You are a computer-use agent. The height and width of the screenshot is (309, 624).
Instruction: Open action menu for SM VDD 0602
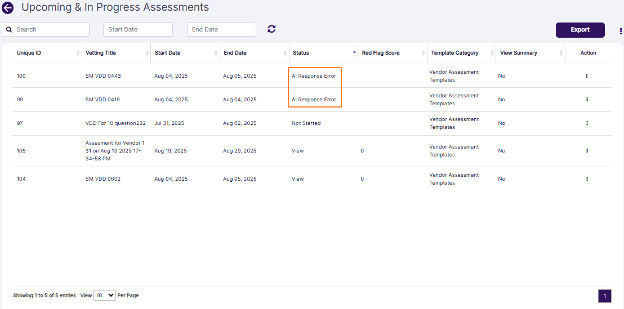click(x=587, y=179)
